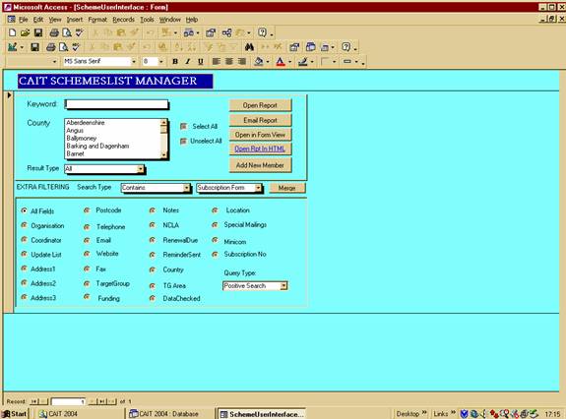Expand the View button dropdown arrow
The image size is (566, 419).
pos(22,47)
